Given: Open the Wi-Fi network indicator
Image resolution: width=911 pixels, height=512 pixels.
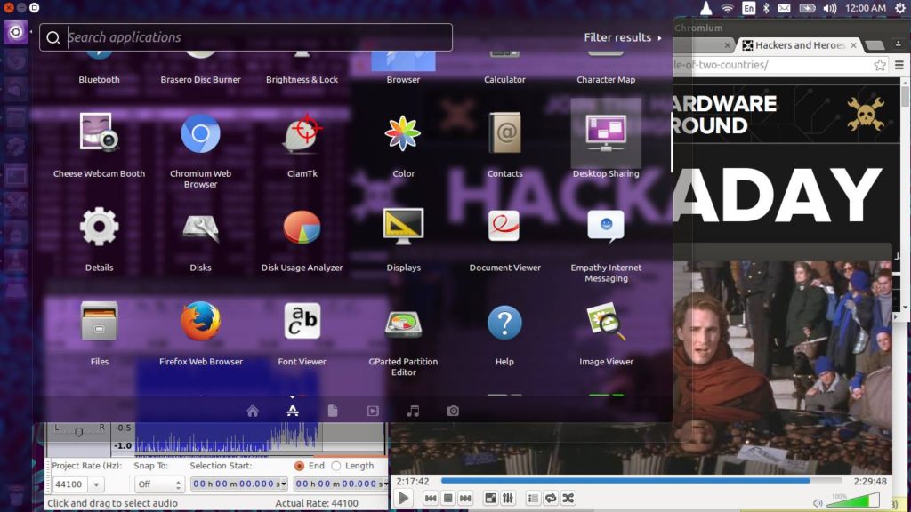Looking at the screenshot, I should pos(727,8).
